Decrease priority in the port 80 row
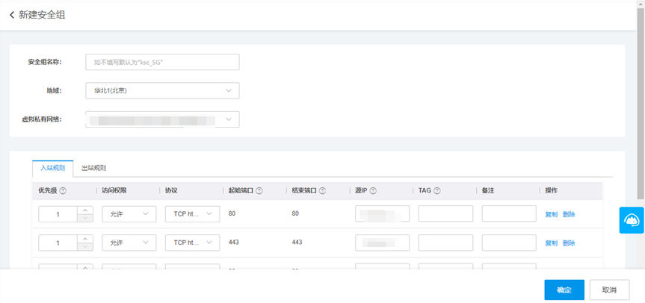Viewport: 645px width, 303px height. coord(85,218)
